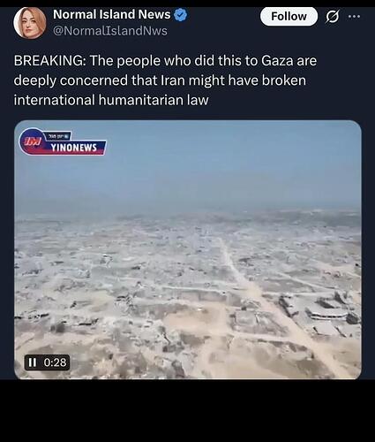Open the Normal Island News profile avatar
The height and width of the screenshot is (442, 375).
(x=30, y=23)
